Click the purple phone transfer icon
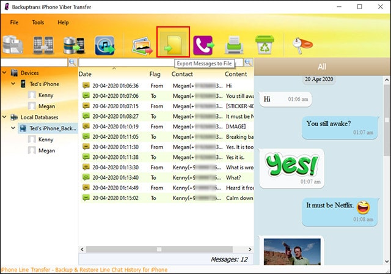 (203, 45)
